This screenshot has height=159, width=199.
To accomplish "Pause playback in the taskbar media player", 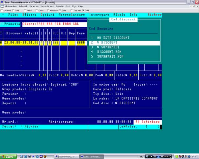I will (158, 156).
